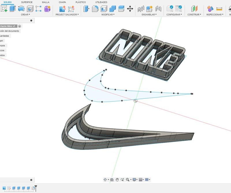Click the Measure ruler icon

pyautogui.click(x=219, y=9)
